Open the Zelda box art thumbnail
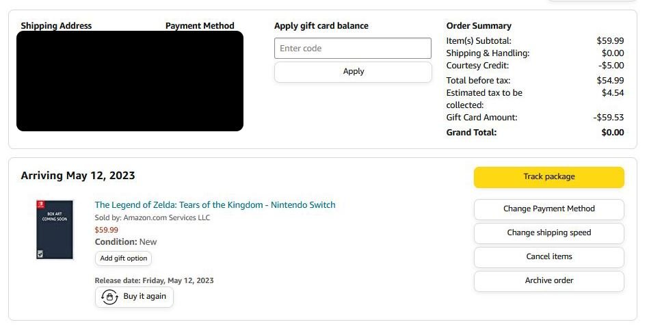649x333 pixels. tap(55, 230)
